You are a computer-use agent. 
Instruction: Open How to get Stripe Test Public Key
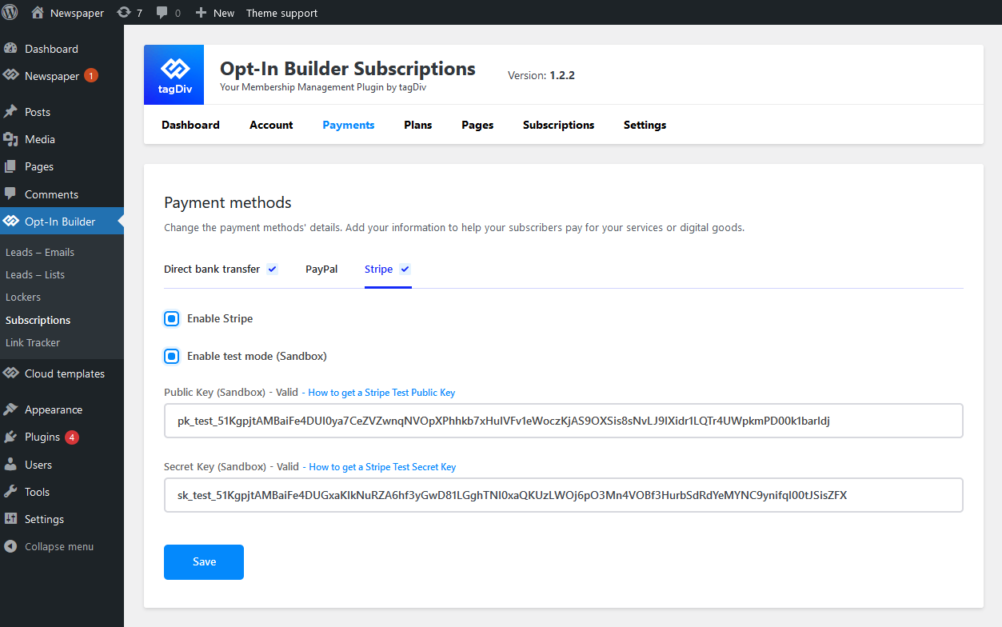point(381,393)
